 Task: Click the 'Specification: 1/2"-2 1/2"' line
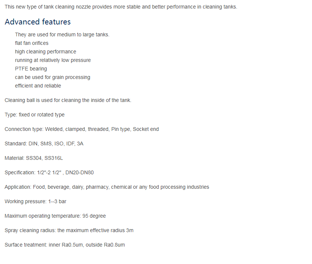coord(49,172)
